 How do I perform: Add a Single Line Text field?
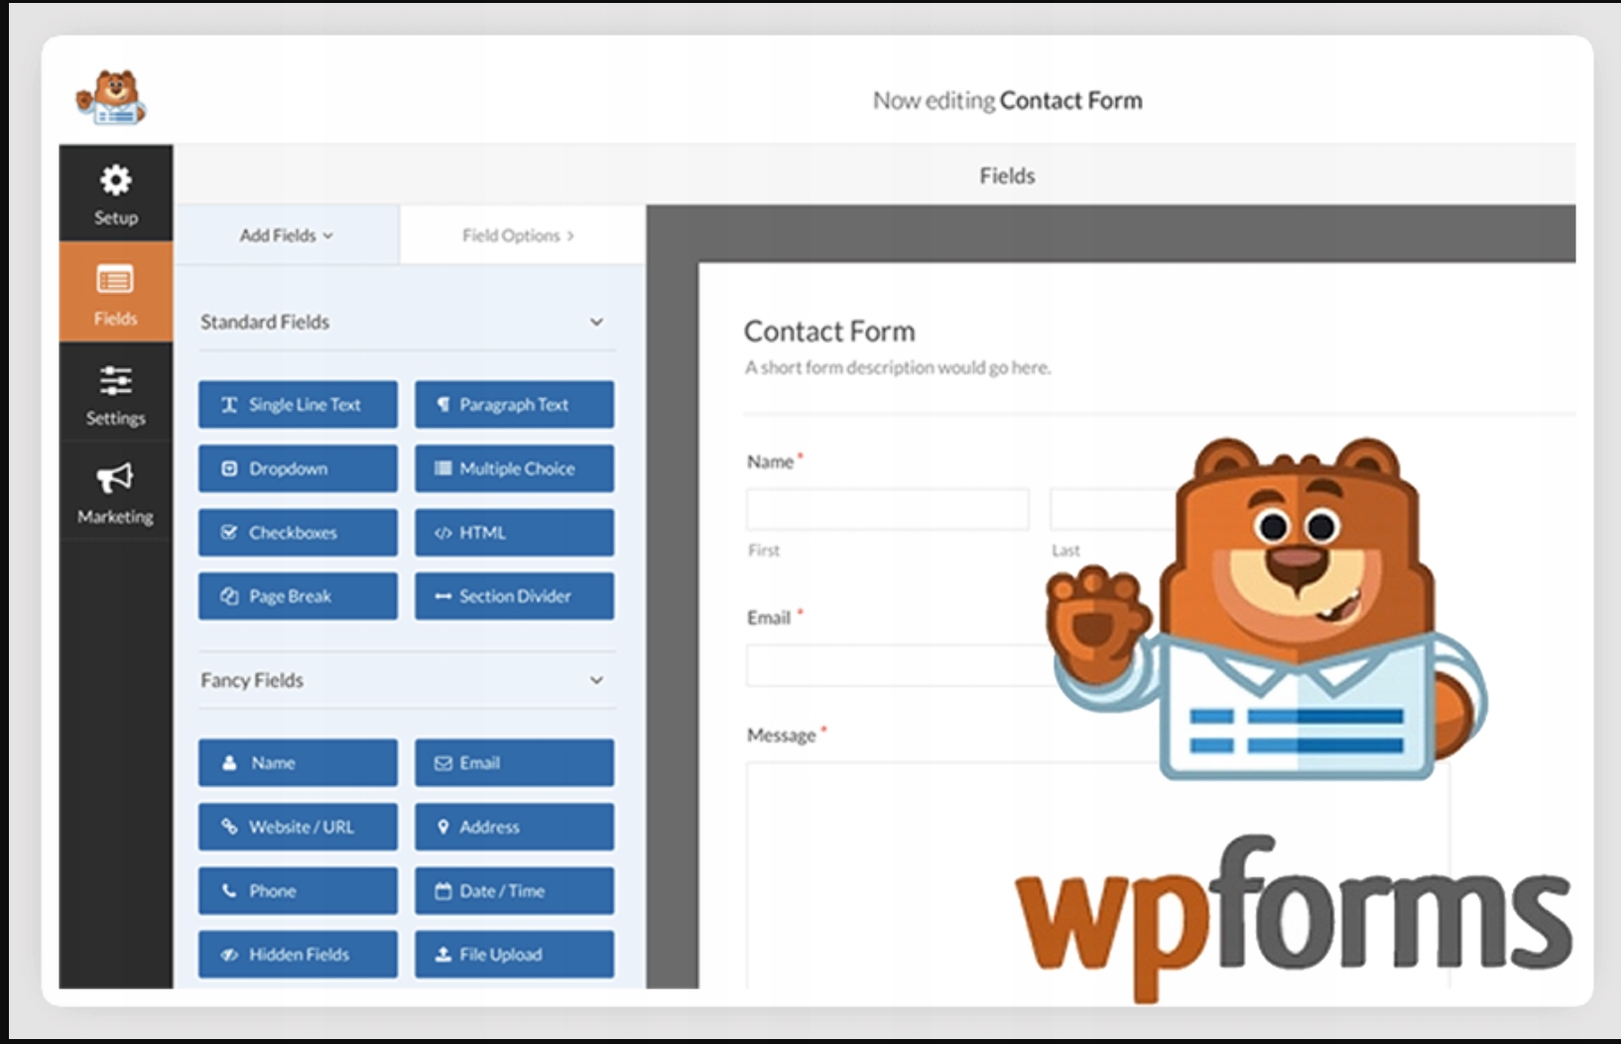click(298, 405)
